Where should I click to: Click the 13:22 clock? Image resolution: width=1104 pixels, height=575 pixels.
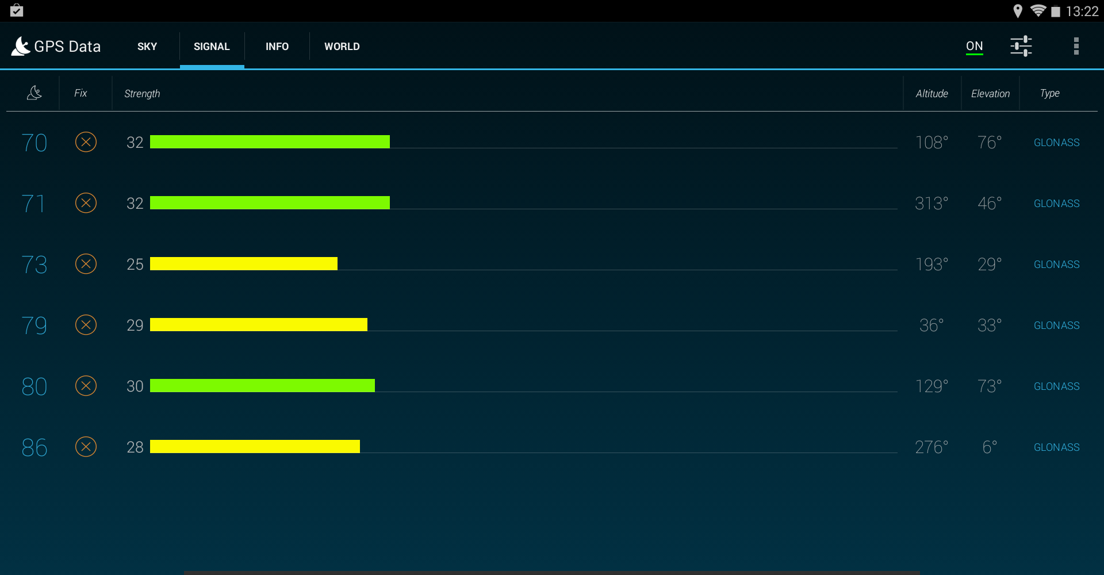1082,11
